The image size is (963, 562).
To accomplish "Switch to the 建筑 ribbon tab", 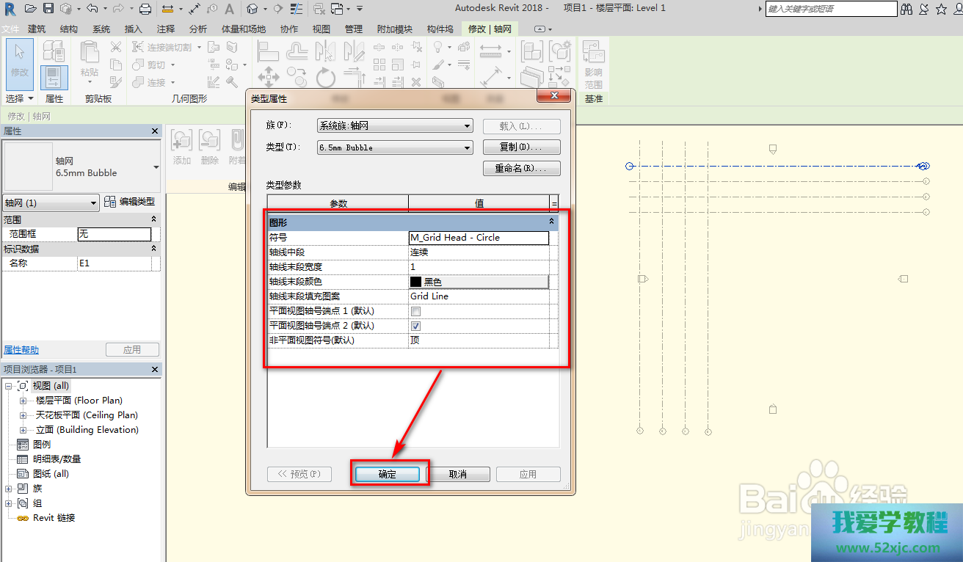I will pyautogui.click(x=37, y=29).
